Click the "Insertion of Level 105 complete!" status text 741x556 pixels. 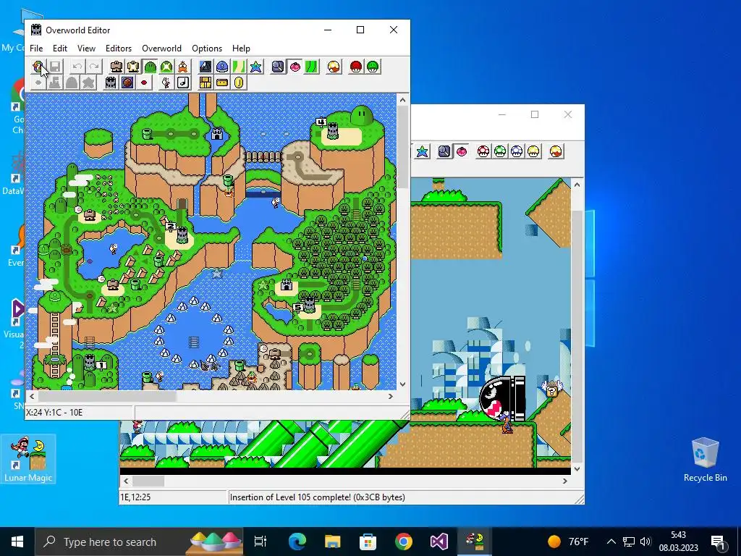click(x=317, y=497)
